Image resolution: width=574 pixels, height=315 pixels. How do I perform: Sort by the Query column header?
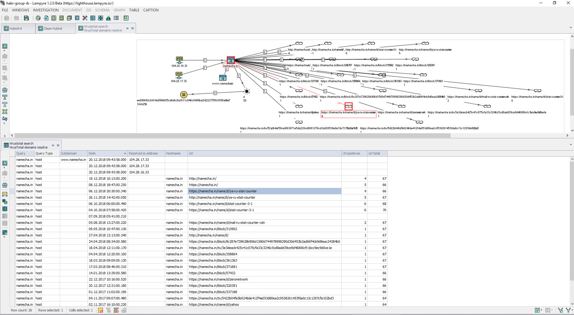click(x=25, y=153)
